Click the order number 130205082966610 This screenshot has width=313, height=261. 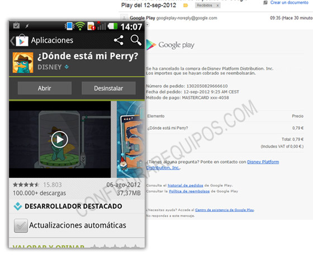coord(207,86)
